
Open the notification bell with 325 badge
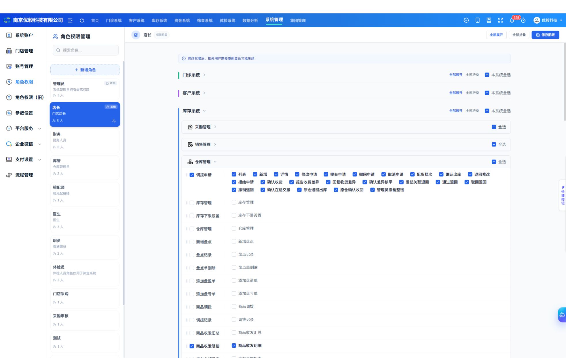(x=512, y=20)
